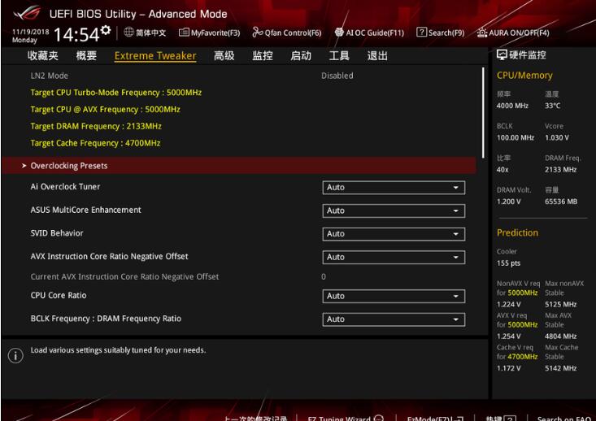Click the language globe icon

128,32
